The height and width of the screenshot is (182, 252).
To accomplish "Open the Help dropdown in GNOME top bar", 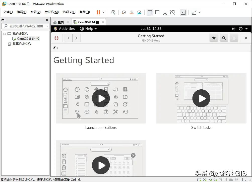I will pyautogui.click(x=88, y=28).
